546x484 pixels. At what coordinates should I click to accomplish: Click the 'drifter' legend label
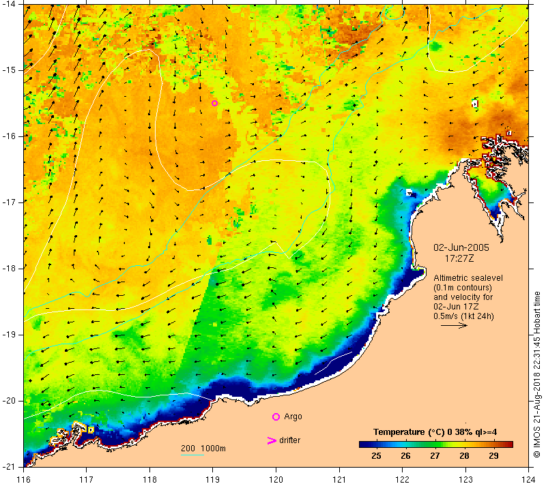[x=289, y=440]
